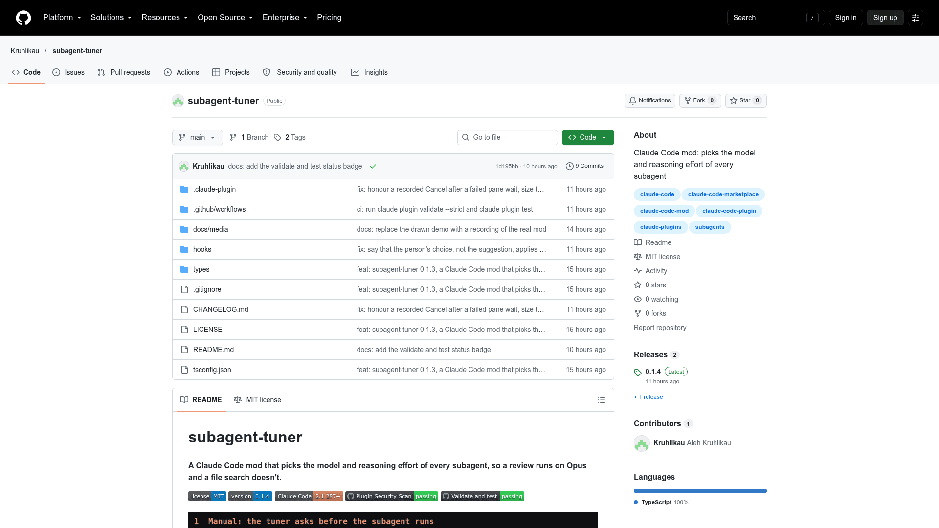939x528 pixels.
Task: Click the contributor avatar for Kruhlikau
Action: [642, 443]
